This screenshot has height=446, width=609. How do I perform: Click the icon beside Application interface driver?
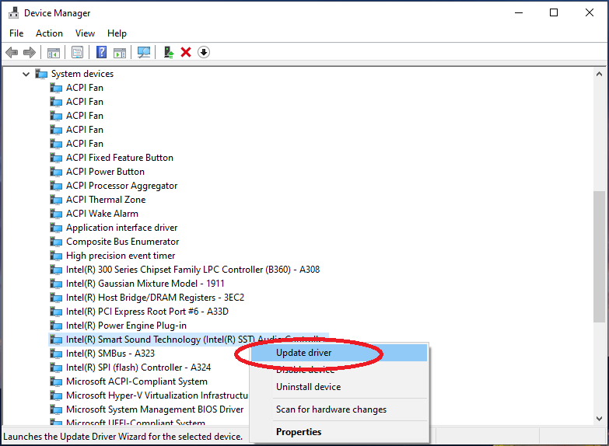pos(56,228)
